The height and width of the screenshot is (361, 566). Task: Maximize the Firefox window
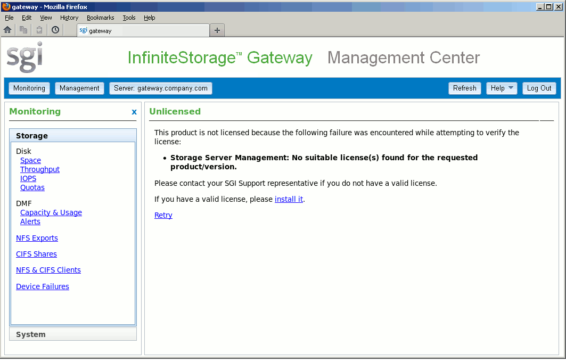(x=548, y=6)
